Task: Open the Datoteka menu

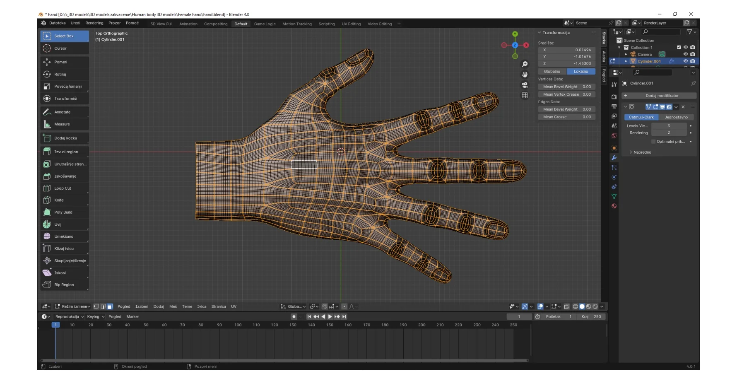Action: tap(57, 23)
